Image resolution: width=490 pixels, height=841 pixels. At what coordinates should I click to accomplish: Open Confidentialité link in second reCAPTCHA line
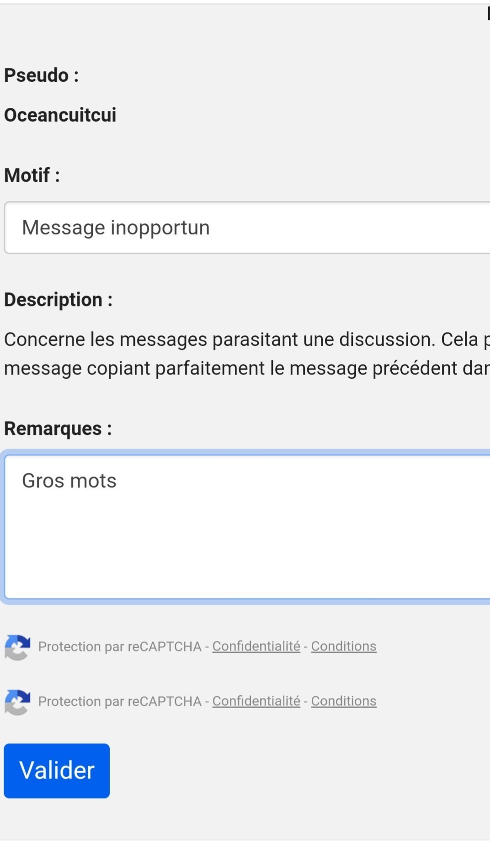pyautogui.click(x=256, y=701)
